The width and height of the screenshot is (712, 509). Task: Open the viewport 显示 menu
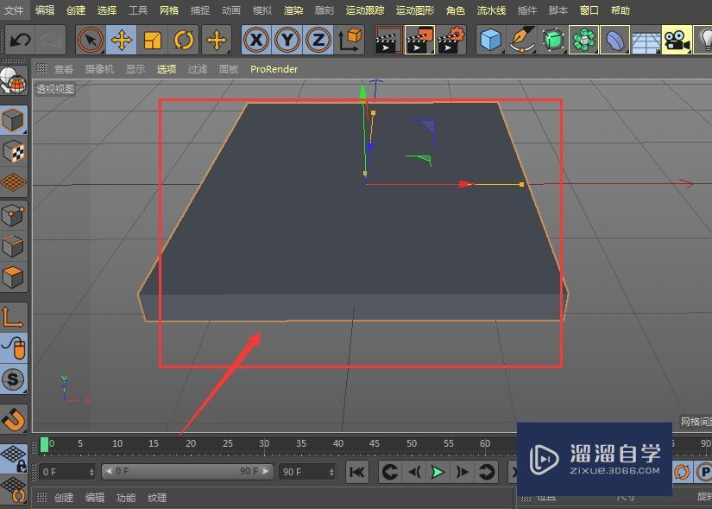click(135, 69)
